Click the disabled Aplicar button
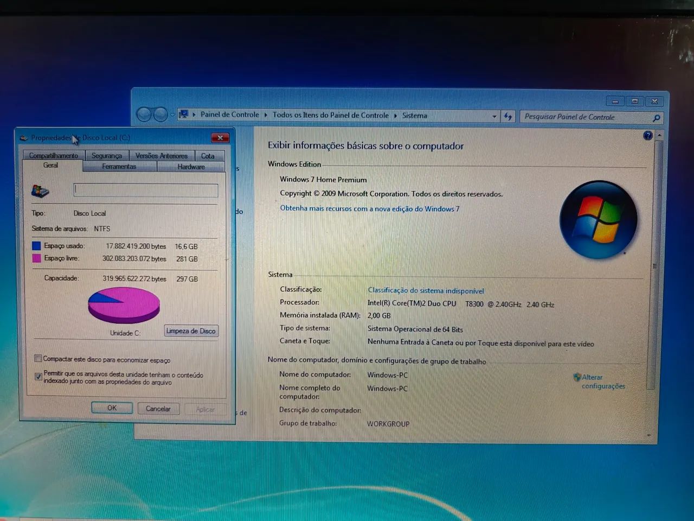 point(205,409)
